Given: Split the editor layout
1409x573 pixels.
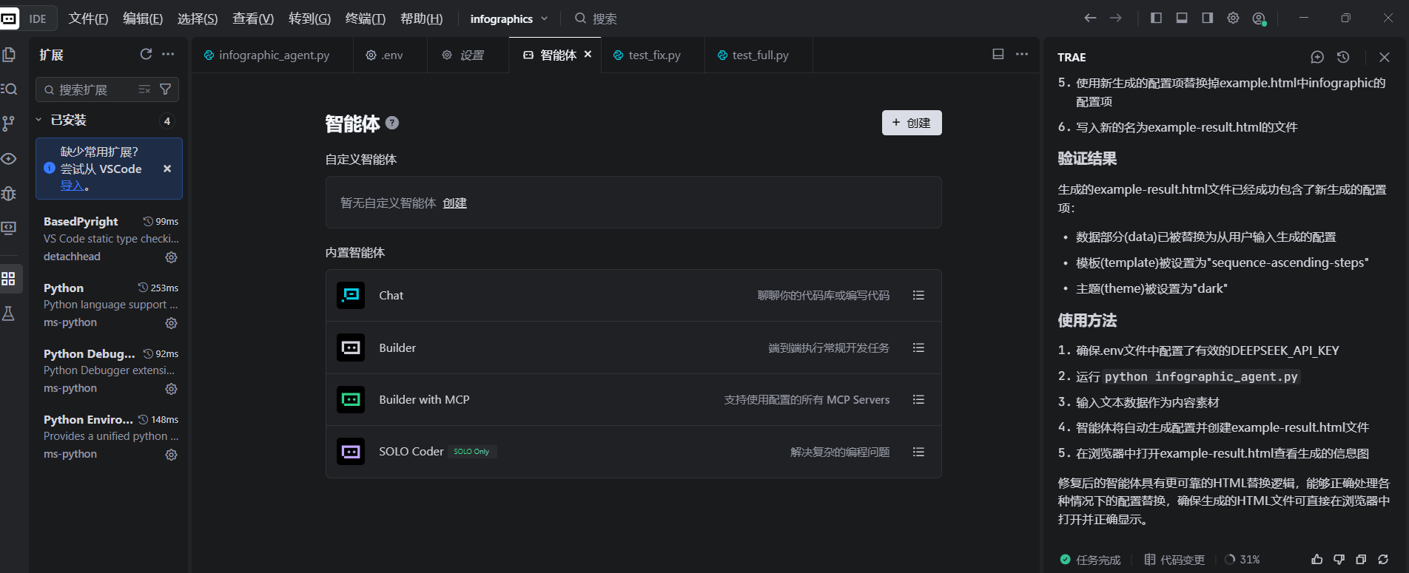Looking at the screenshot, I should coord(998,54).
